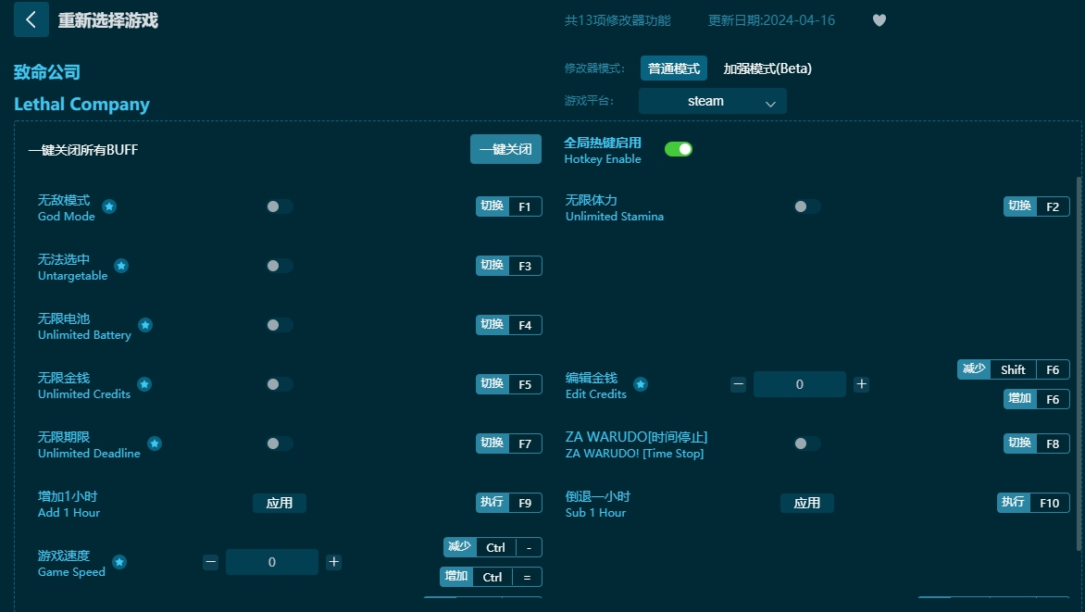1085x612 pixels.
Task: Click the star icon beside Game Speed
Action: 118,562
